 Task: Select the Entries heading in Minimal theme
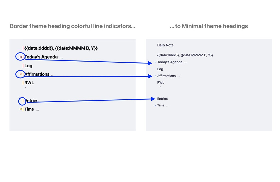tap(162, 99)
